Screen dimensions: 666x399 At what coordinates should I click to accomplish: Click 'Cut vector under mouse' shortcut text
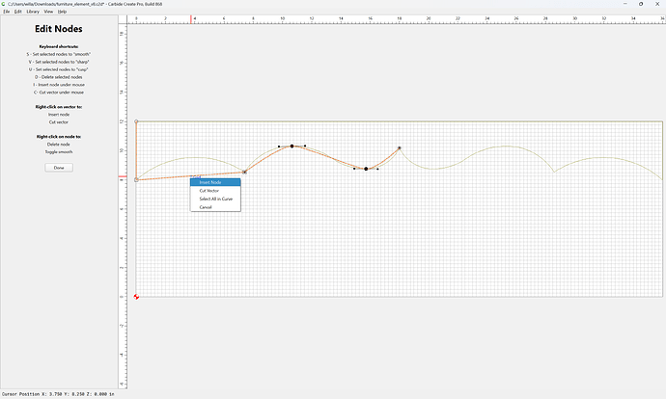[x=59, y=93]
